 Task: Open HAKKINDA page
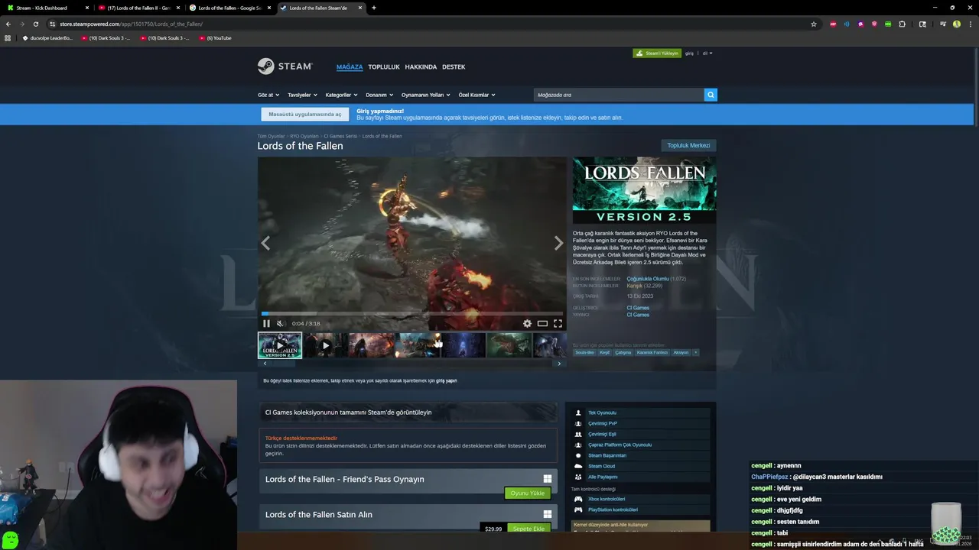coord(421,67)
